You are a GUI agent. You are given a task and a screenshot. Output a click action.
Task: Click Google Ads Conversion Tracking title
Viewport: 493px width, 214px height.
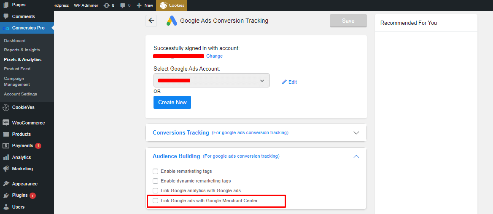pos(224,21)
